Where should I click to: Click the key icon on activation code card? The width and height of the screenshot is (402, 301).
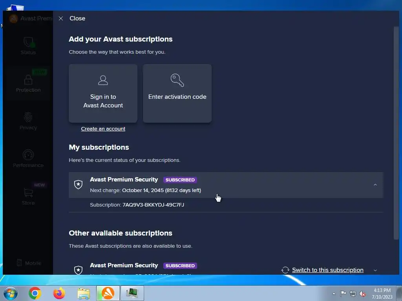[x=177, y=80]
